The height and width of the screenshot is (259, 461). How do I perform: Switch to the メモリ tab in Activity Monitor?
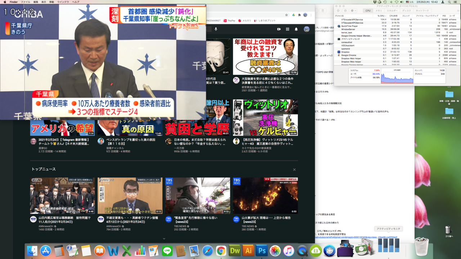click(379, 11)
